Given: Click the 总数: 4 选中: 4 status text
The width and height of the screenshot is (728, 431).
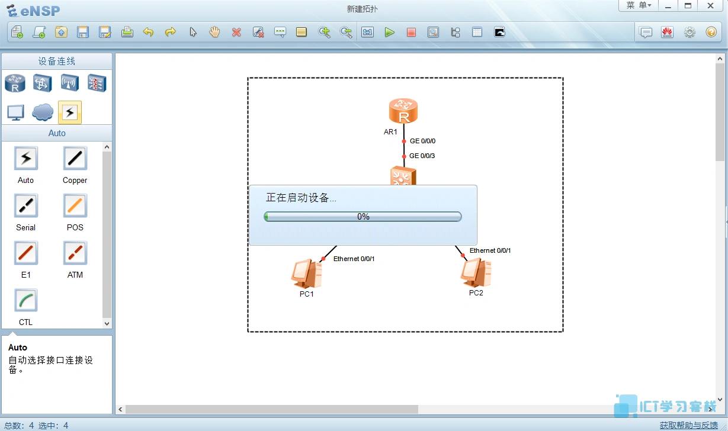Looking at the screenshot, I should click(36, 425).
